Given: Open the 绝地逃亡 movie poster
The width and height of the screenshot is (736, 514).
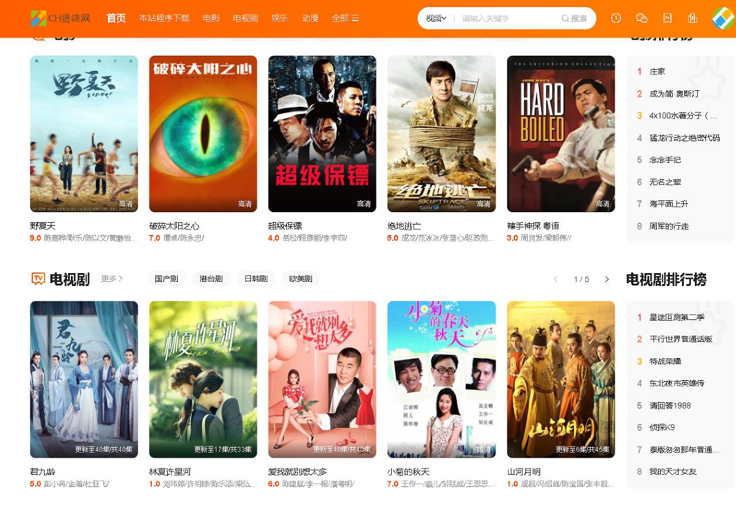Looking at the screenshot, I should click(442, 134).
